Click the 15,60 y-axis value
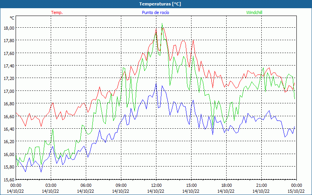Image resolution: width=312 pixels, height=195 pixels. 9,180
